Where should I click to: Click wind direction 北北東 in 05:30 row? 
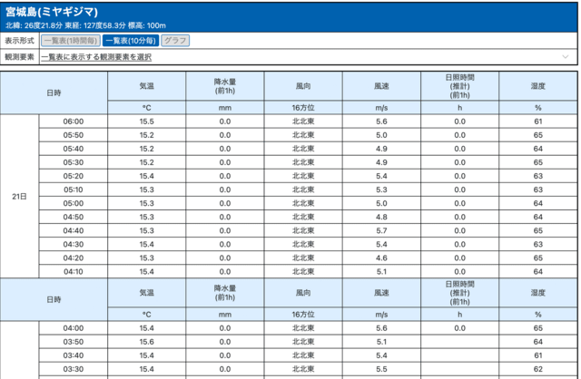303,162
